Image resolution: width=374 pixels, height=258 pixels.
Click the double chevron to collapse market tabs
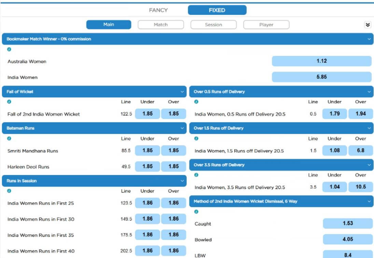click(368, 25)
